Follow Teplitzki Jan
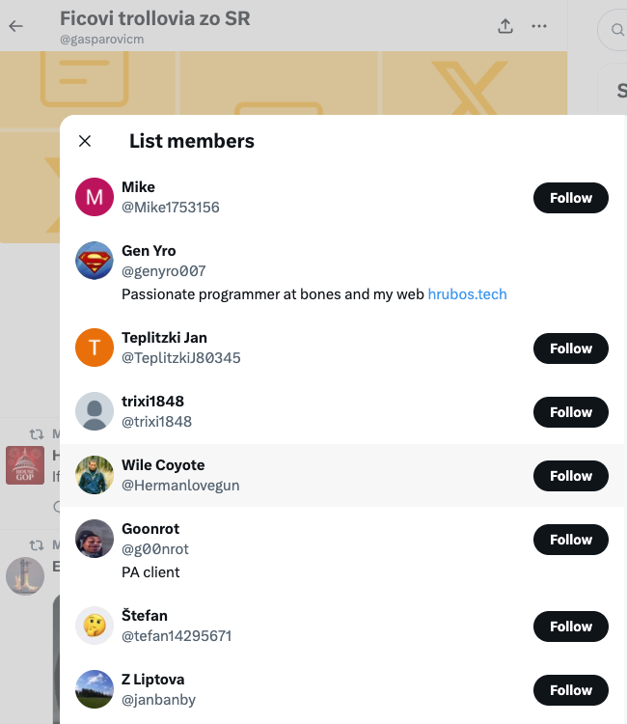Screen dimensions: 627x724 click(571, 348)
